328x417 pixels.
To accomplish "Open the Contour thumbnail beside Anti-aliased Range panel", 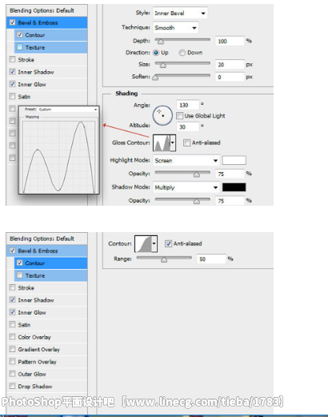I will click(143, 243).
